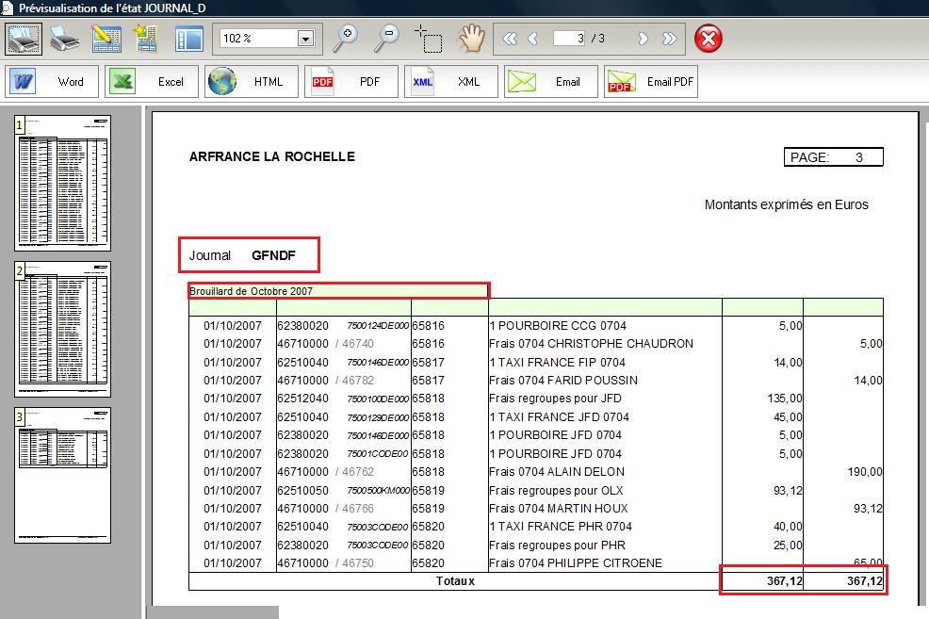The image size is (929, 619).
Task: Toggle the page thumbnails panel icon
Action: coord(189,39)
